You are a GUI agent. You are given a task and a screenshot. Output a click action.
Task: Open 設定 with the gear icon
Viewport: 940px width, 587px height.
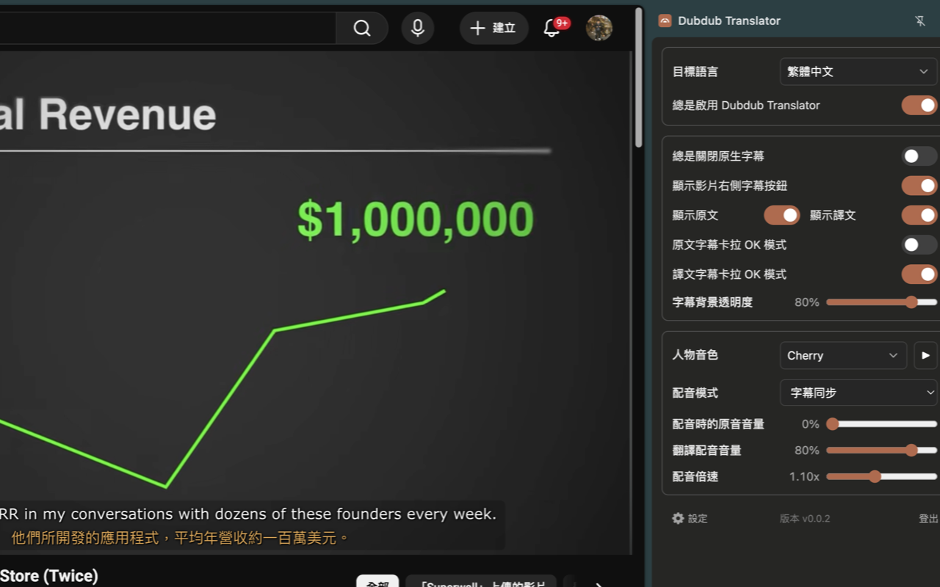[x=690, y=519]
